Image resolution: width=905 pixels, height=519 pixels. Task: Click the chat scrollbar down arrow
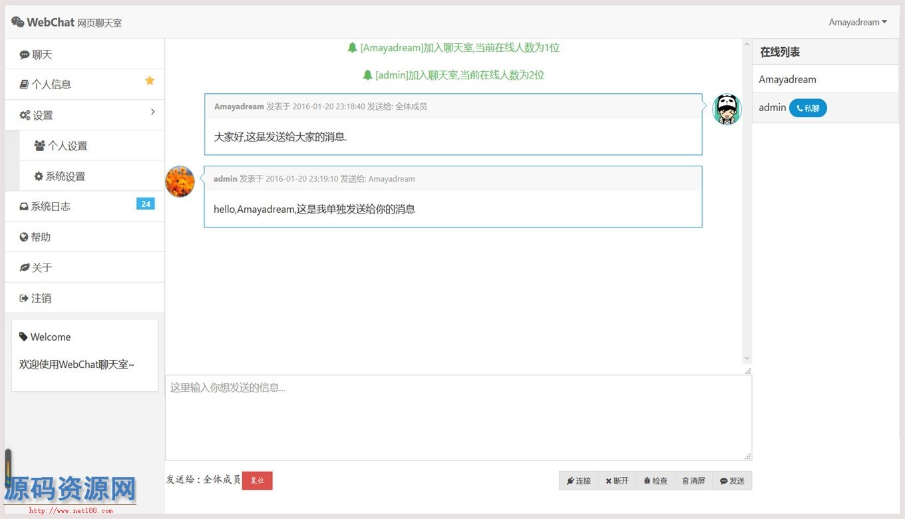[747, 358]
